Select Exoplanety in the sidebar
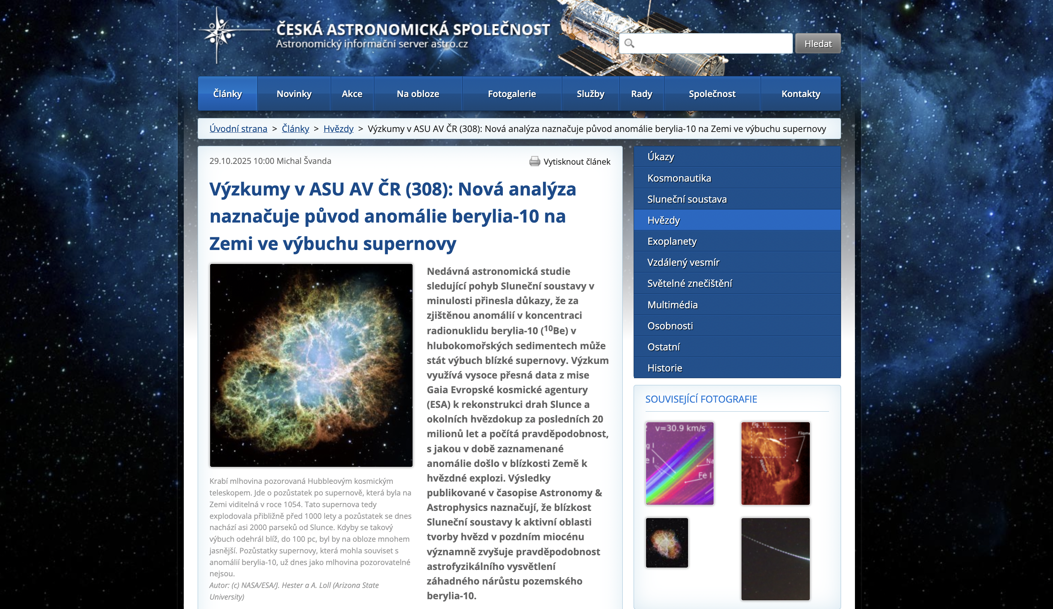 pos(672,241)
